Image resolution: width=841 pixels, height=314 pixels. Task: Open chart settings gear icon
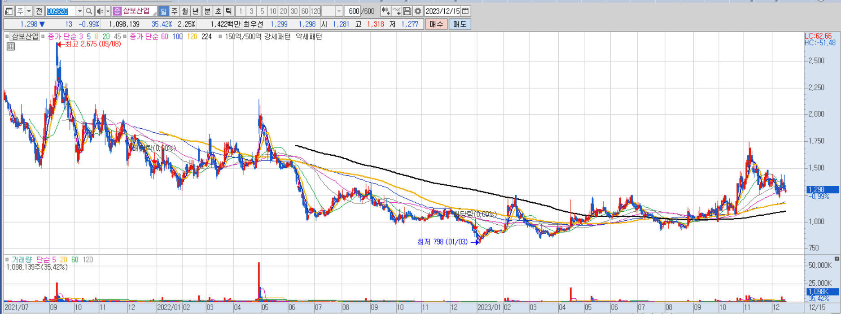(x=418, y=11)
